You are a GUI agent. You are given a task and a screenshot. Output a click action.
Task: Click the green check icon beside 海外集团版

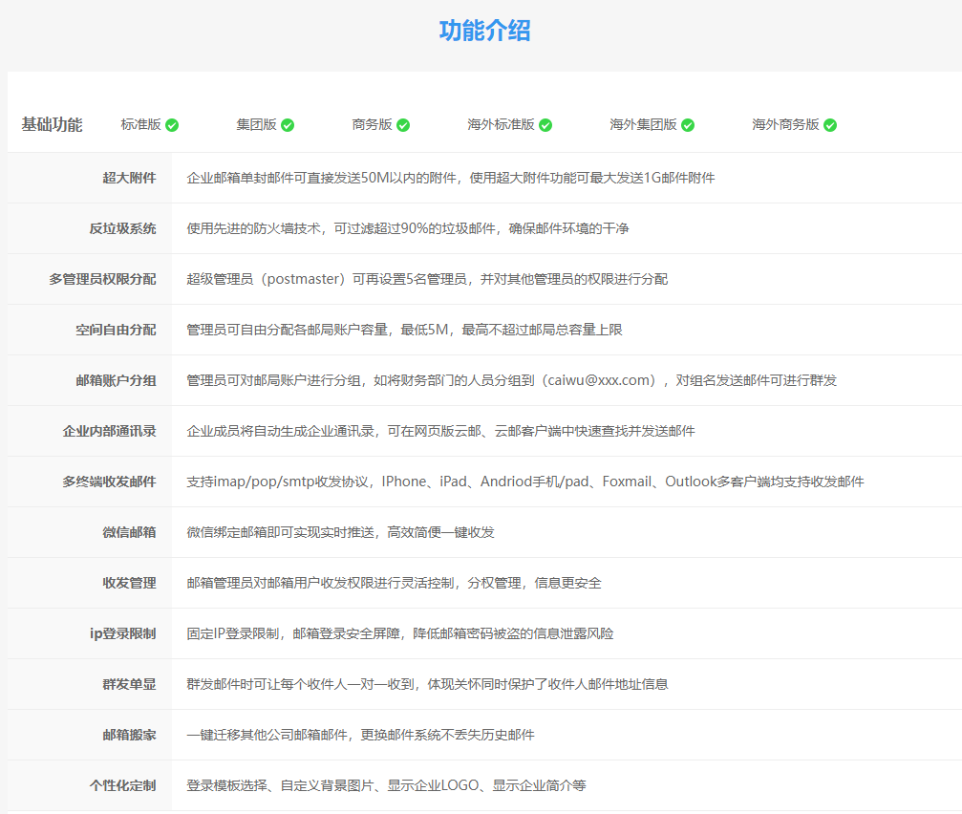687,125
